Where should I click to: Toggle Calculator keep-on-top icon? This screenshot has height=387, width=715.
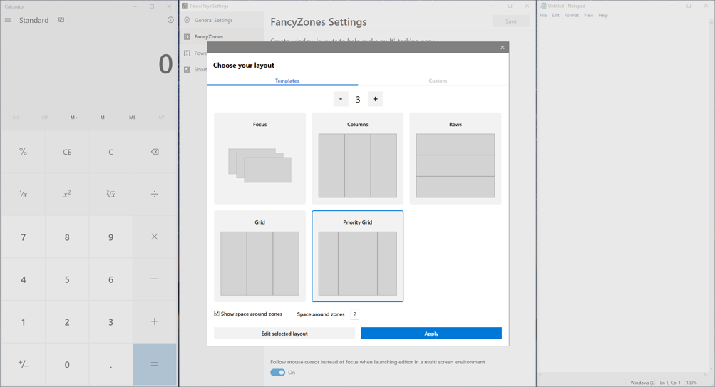point(61,20)
